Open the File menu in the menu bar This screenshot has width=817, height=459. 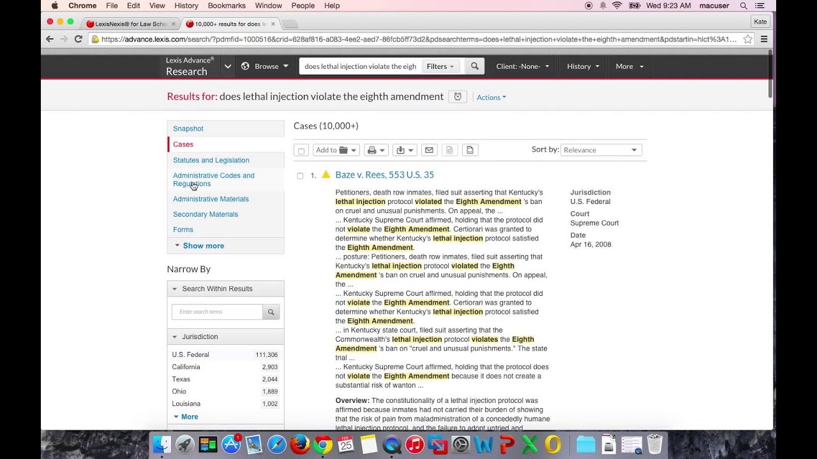coord(112,6)
